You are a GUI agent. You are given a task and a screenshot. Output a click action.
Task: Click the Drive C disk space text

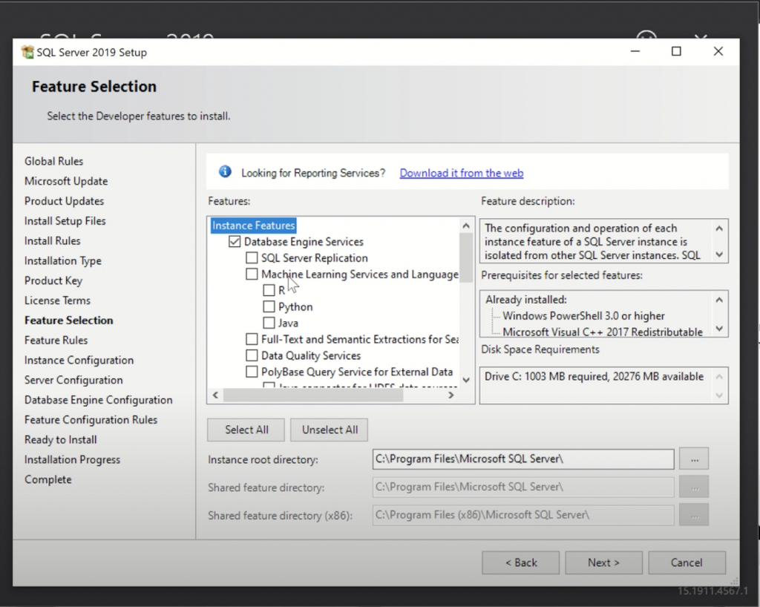(x=594, y=376)
